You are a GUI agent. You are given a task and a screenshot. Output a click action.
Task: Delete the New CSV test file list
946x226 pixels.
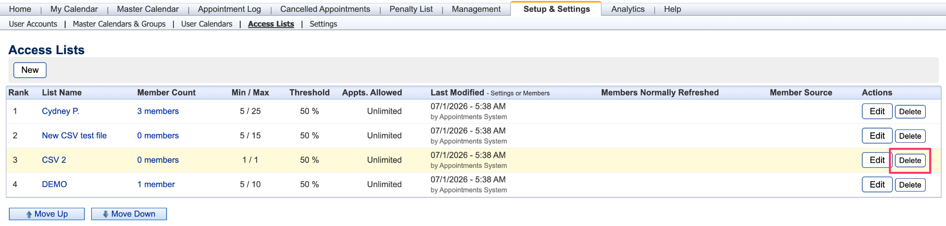pos(910,136)
